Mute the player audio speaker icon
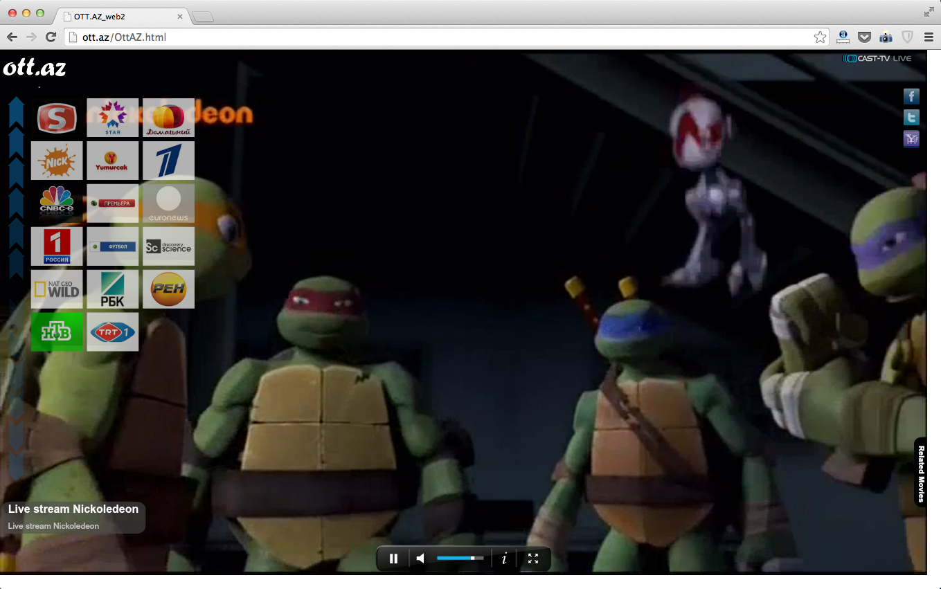 click(420, 559)
